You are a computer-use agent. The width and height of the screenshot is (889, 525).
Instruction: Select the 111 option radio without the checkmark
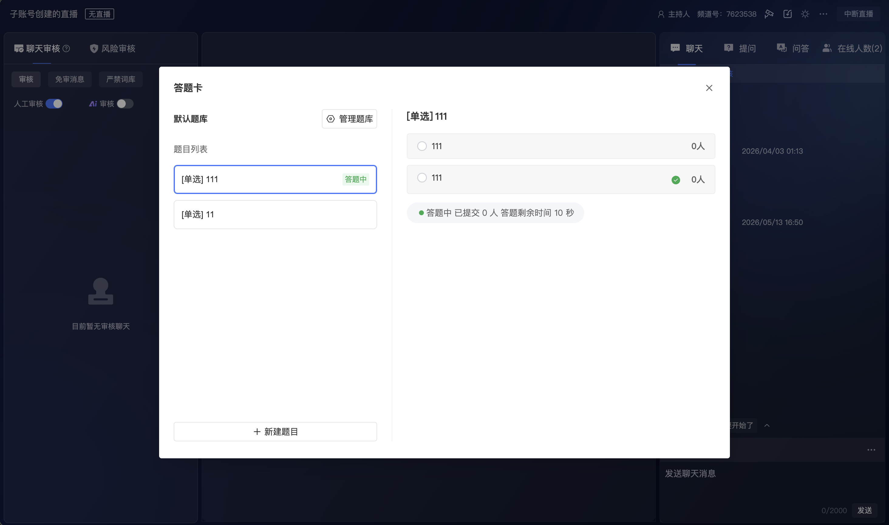(422, 146)
